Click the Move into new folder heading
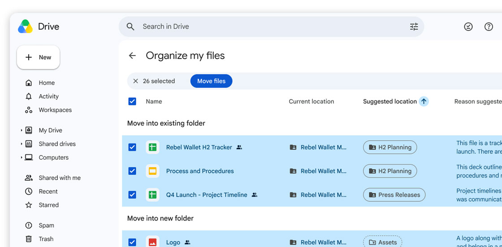The image size is (502, 247). (x=160, y=218)
